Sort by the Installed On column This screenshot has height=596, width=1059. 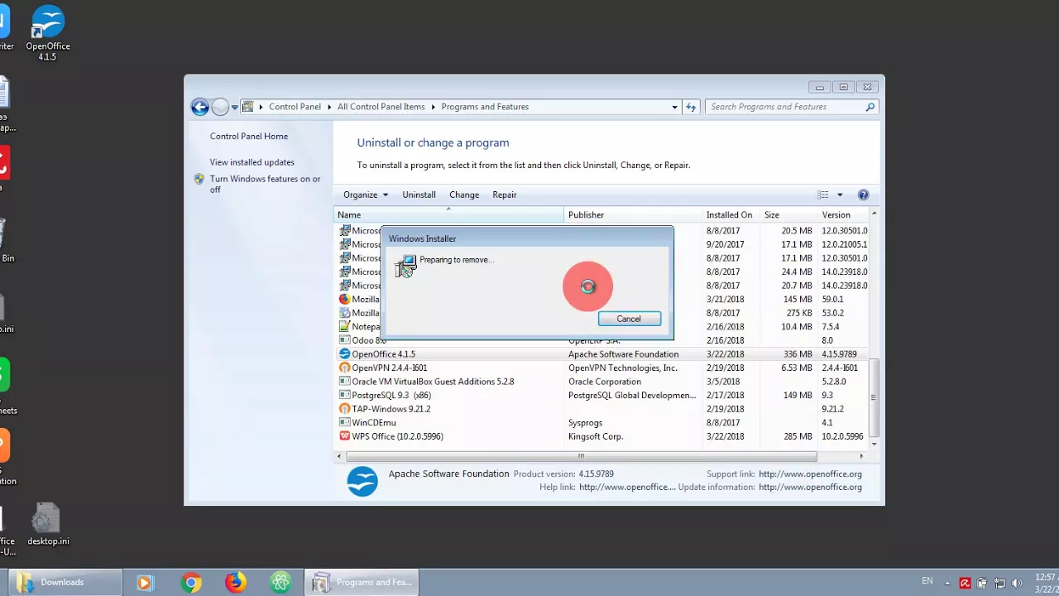pyautogui.click(x=731, y=214)
